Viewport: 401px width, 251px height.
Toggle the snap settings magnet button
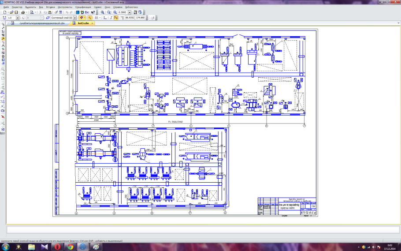[81, 18]
